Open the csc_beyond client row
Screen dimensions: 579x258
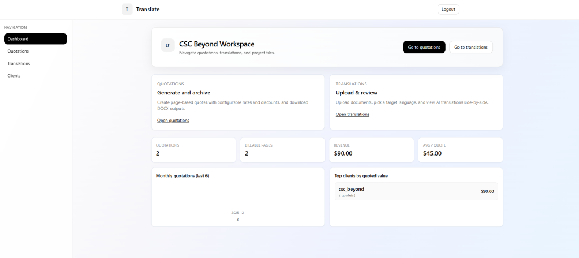(416, 191)
